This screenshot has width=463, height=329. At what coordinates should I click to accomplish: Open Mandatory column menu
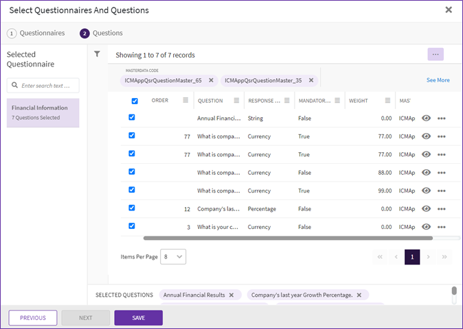(338, 101)
